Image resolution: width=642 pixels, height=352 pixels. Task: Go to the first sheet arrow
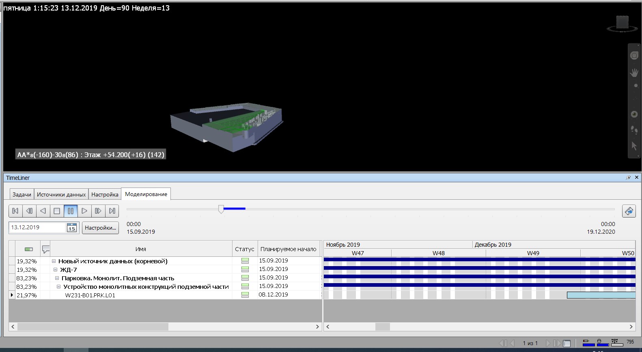(x=503, y=343)
